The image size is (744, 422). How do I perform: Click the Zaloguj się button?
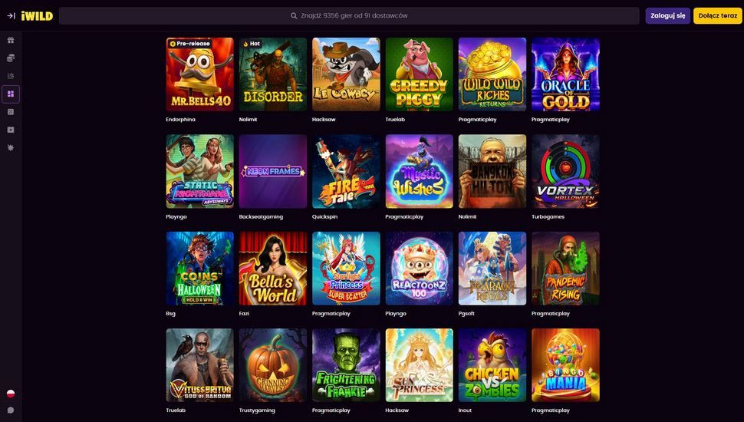[667, 15]
